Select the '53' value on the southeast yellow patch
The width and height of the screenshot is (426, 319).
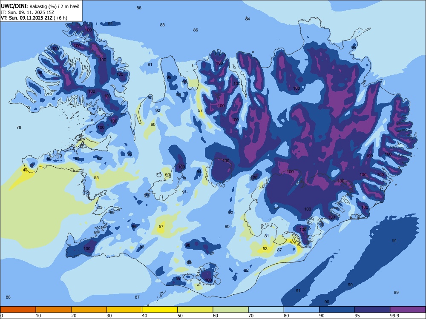(265, 248)
